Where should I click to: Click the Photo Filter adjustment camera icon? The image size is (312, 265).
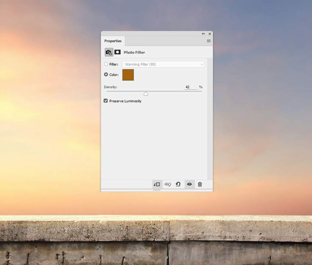pos(109,52)
